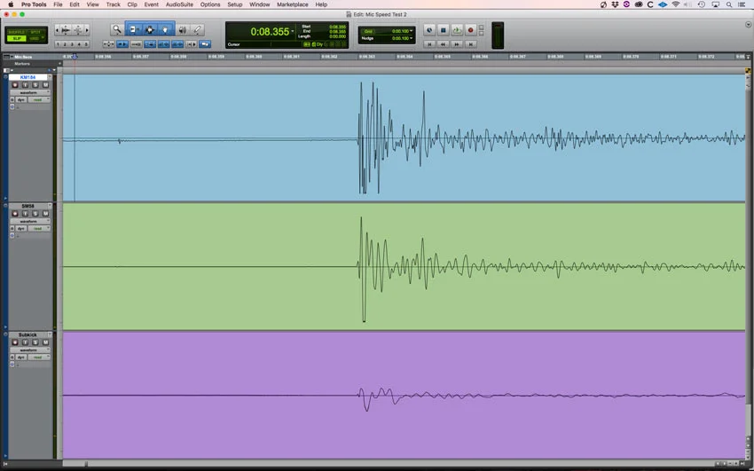Open the Clip menu

tap(132, 4)
